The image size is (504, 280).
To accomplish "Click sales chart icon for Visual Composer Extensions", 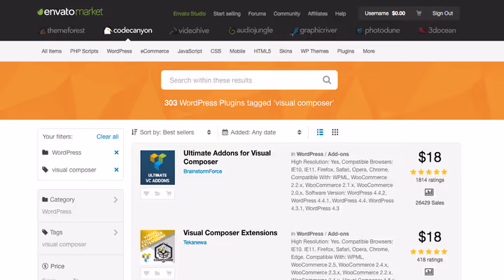I will pos(429,272).
